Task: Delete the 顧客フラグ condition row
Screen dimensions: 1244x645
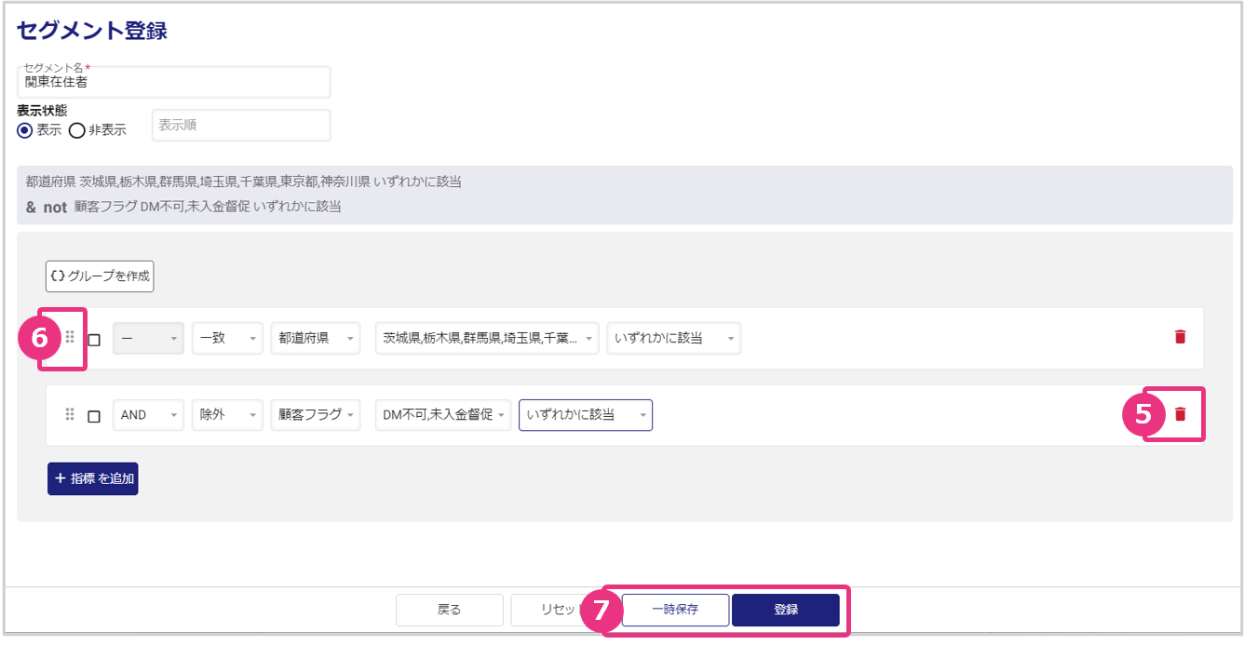Action: coord(1180,414)
